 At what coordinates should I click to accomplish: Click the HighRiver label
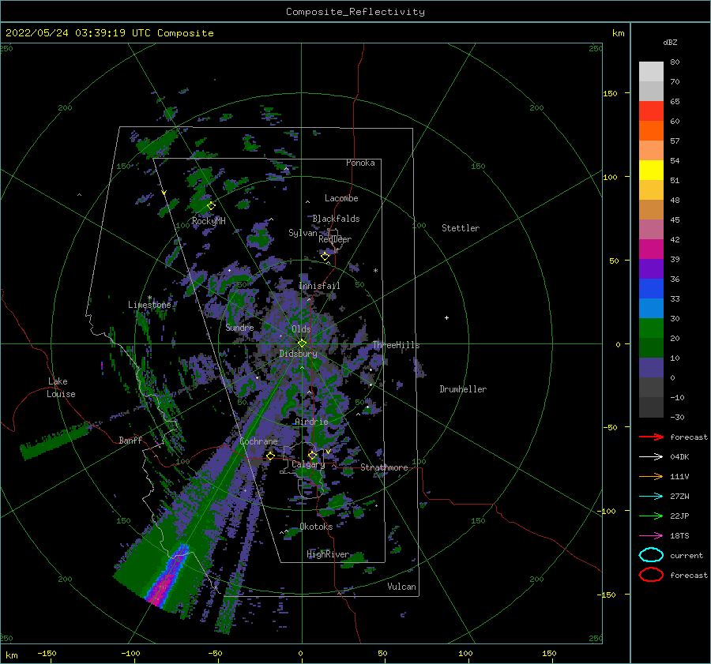pyautogui.click(x=328, y=554)
